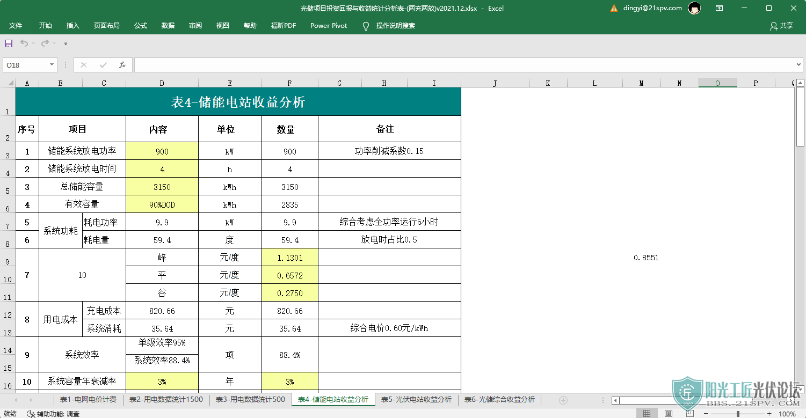Click the 操作说明搜索 lightbulb search
Screen dimensions: 806x418
point(389,25)
